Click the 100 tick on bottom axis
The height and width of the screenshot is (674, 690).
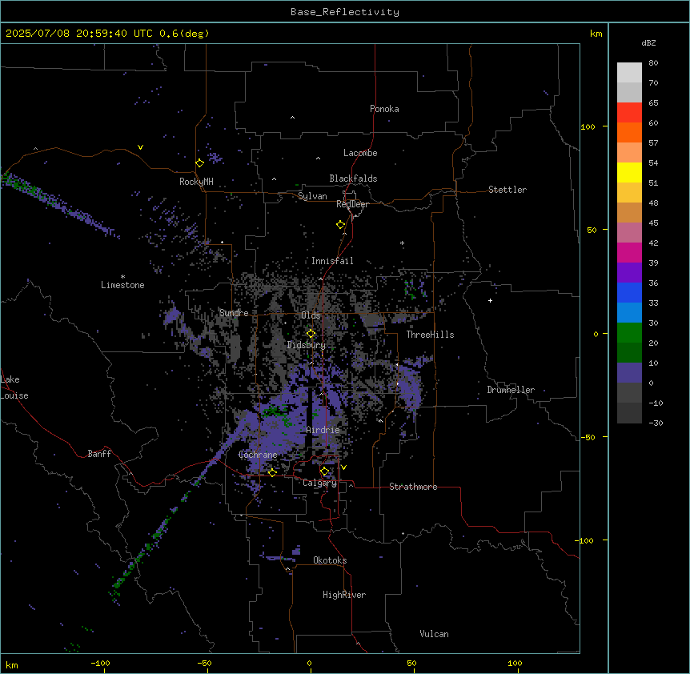(x=515, y=663)
